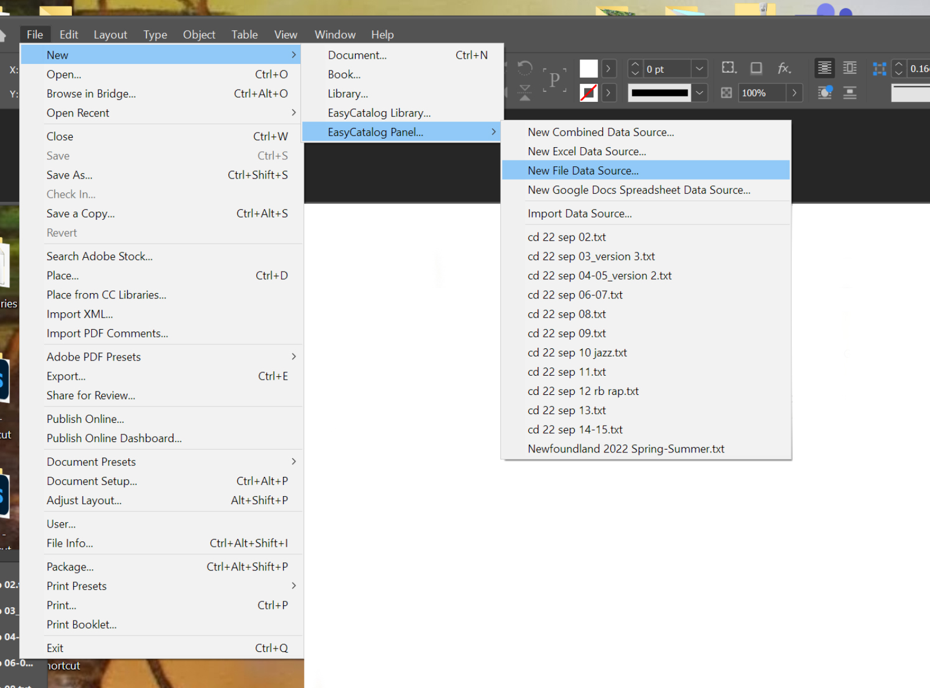Open the View menu
930x688 pixels.
click(x=286, y=34)
